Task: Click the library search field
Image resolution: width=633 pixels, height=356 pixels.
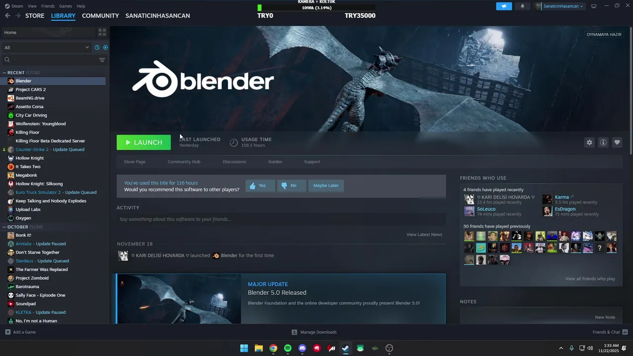Action: click(49, 60)
